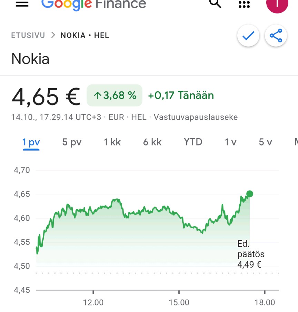Share Nokia stock page
This screenshot has height=312, width=298.
click(276, 36)
